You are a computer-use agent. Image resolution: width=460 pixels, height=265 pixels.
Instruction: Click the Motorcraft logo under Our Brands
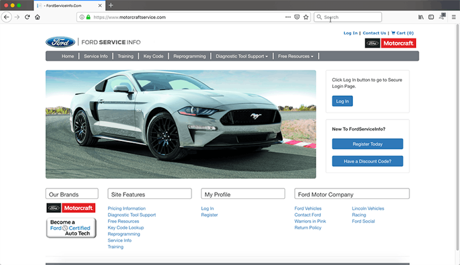(x=71, y=208)
